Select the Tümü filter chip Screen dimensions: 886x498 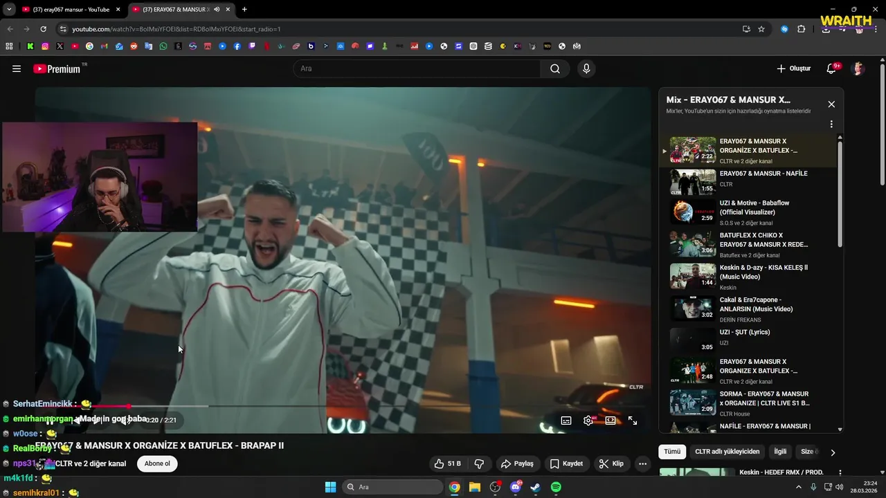tap(672, 452)
